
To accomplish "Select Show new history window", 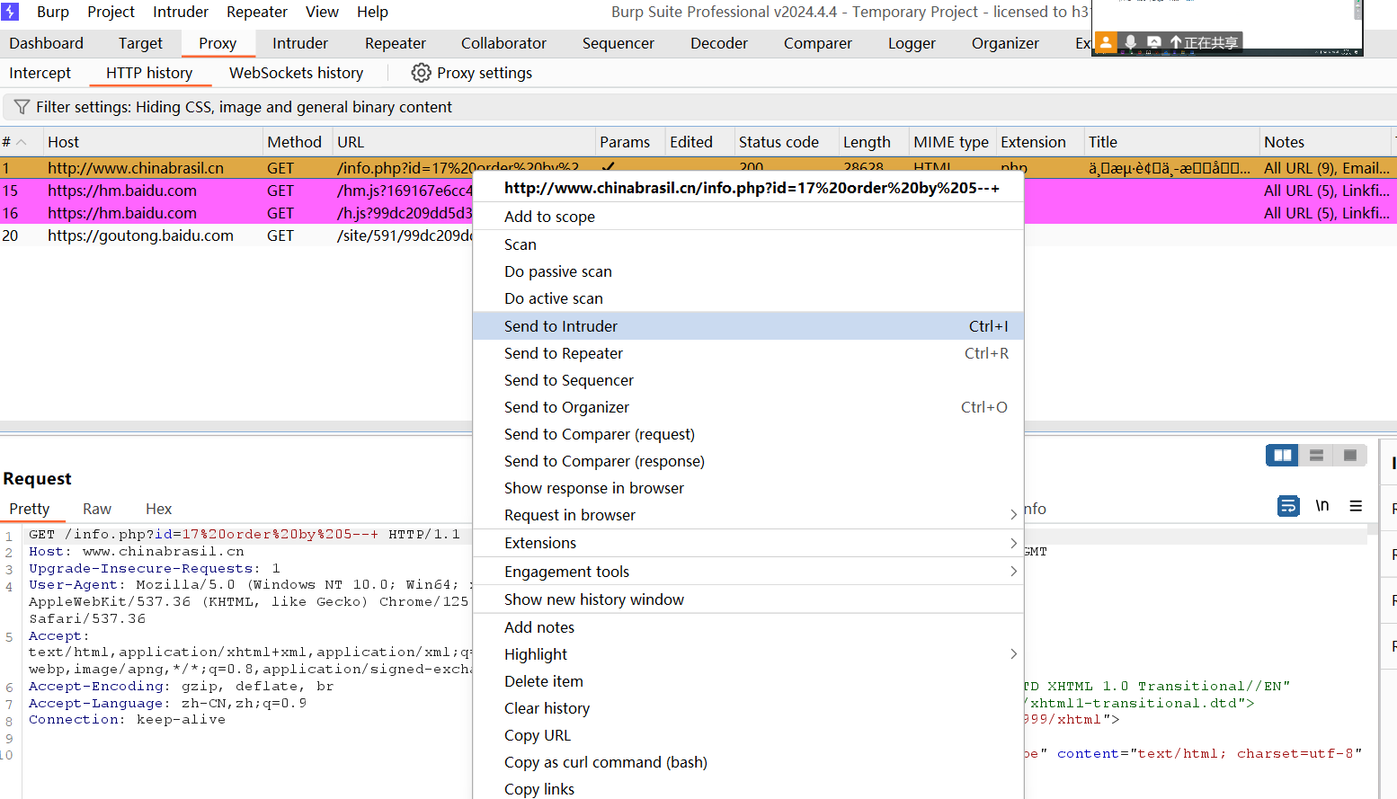I will (x=748, y=599).
